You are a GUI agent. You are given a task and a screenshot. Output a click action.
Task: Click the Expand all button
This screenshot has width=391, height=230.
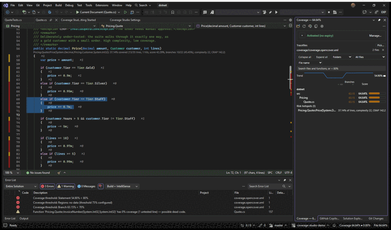pos(322,57)
